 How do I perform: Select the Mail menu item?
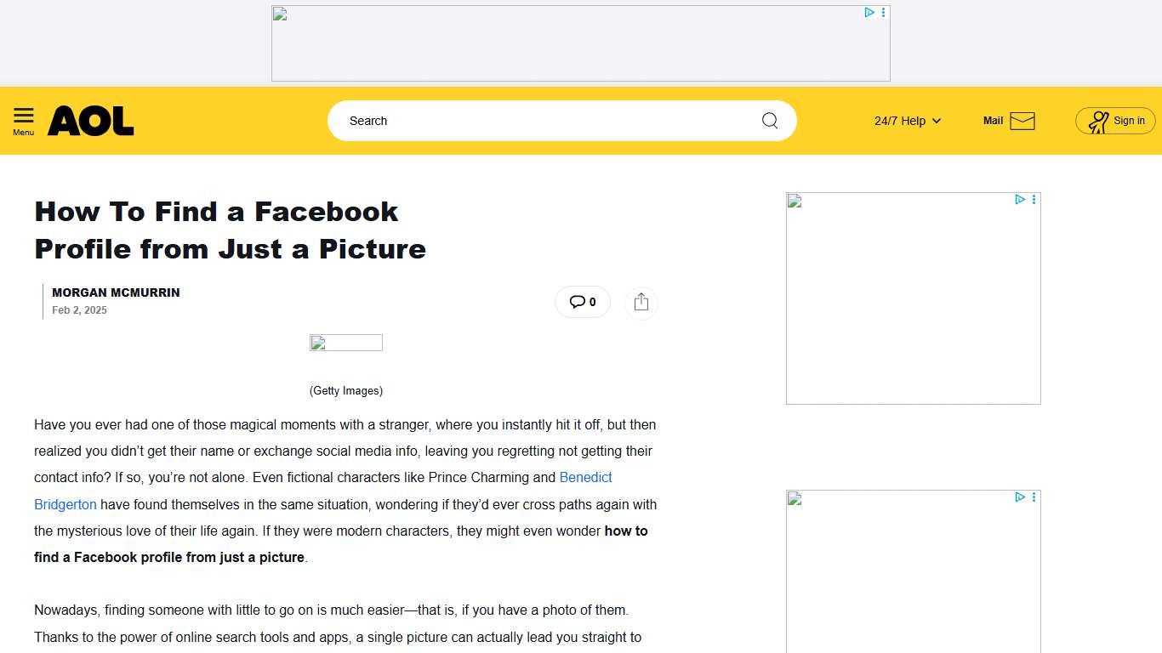(992, 121)
